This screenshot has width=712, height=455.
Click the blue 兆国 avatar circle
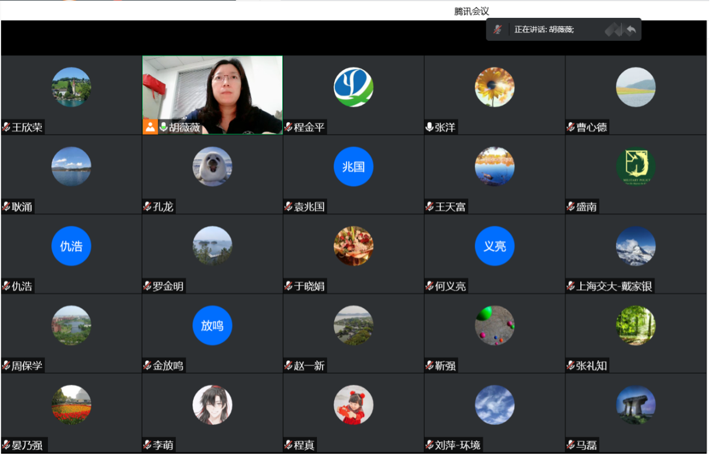353,166
